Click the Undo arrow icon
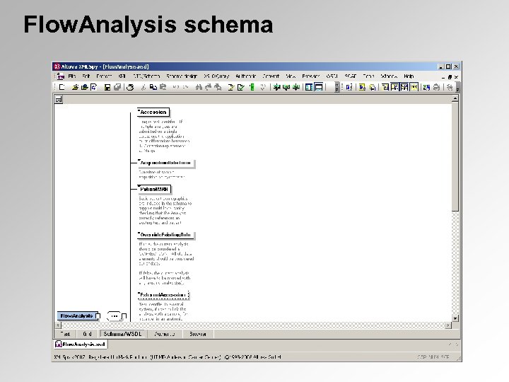This screenshot has height=382, width=509. point(175,87)
